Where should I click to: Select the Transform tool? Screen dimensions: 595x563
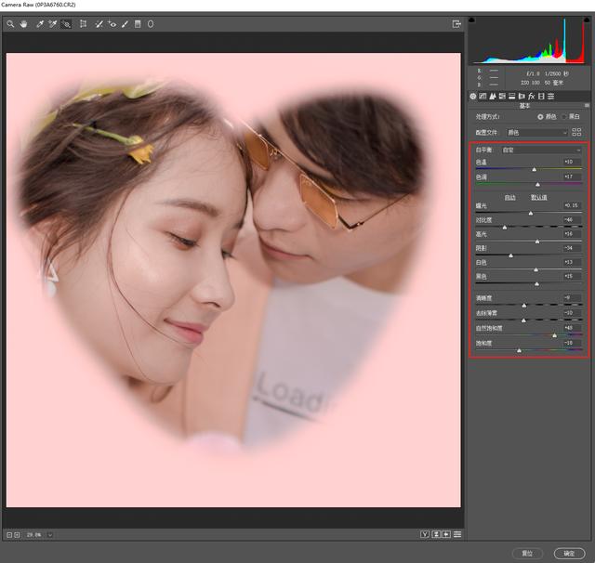(x=83, y=24)
